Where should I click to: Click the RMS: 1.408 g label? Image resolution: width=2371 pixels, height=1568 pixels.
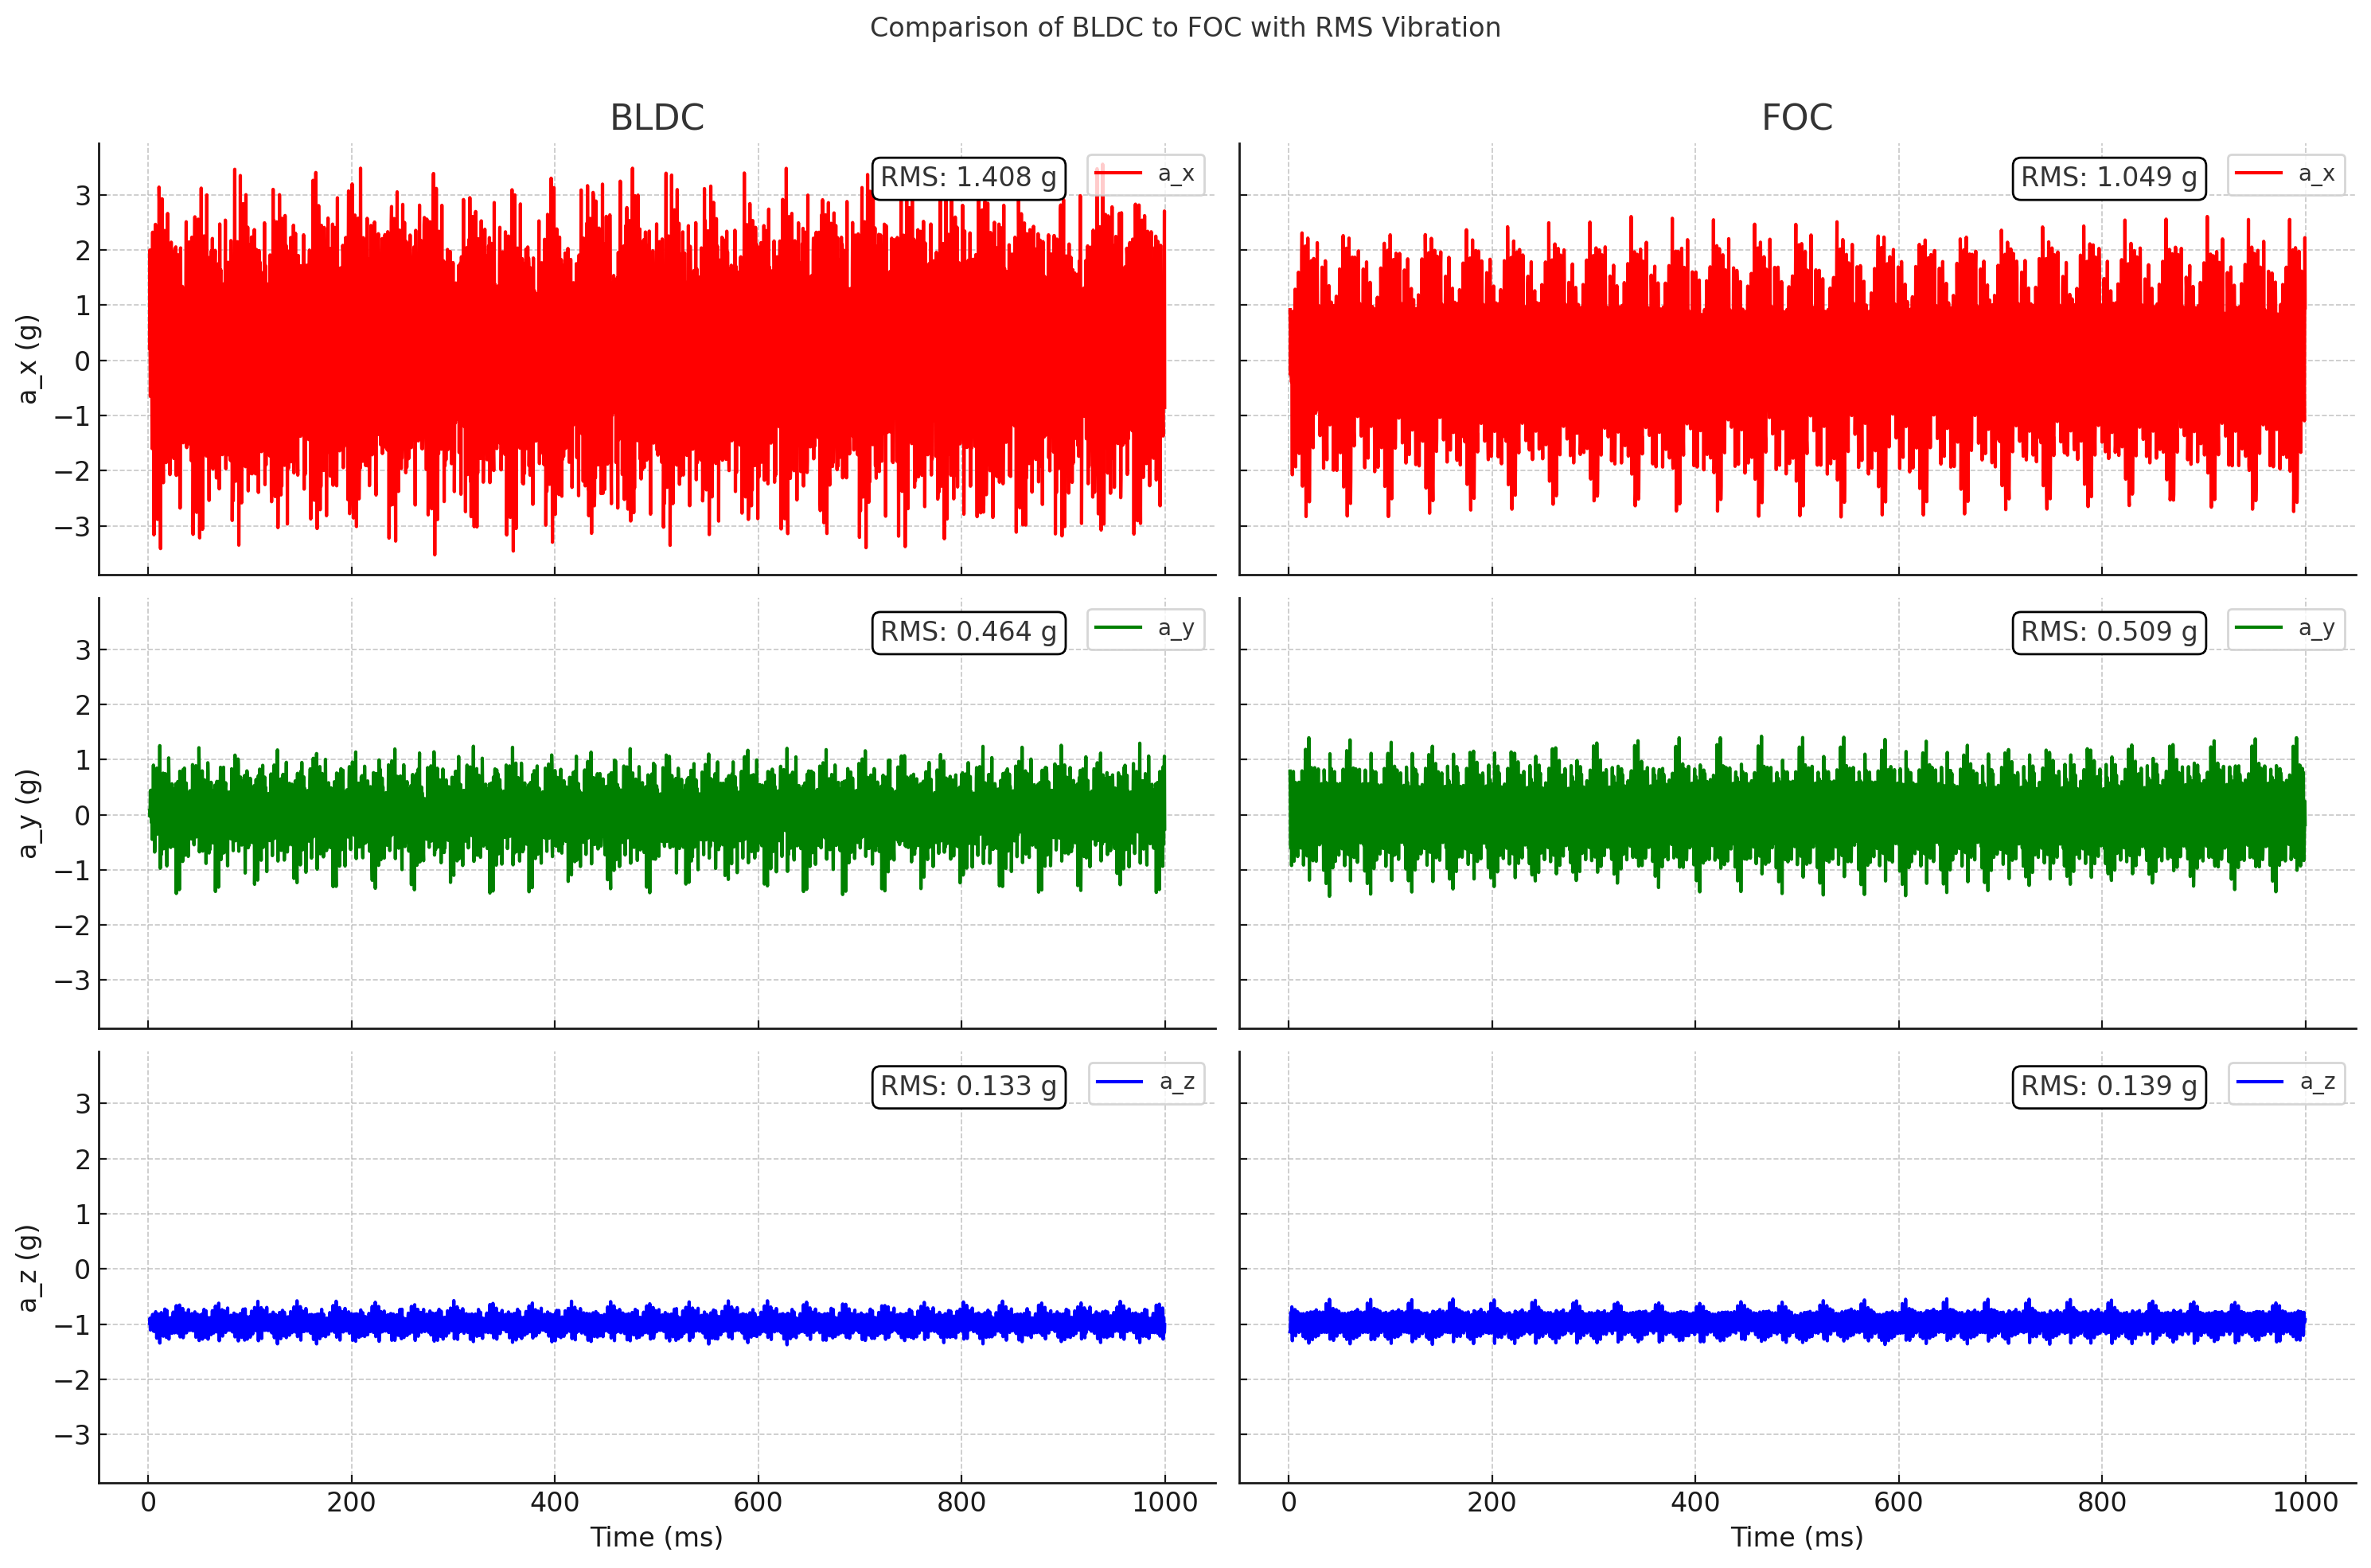tap(968, 178)
